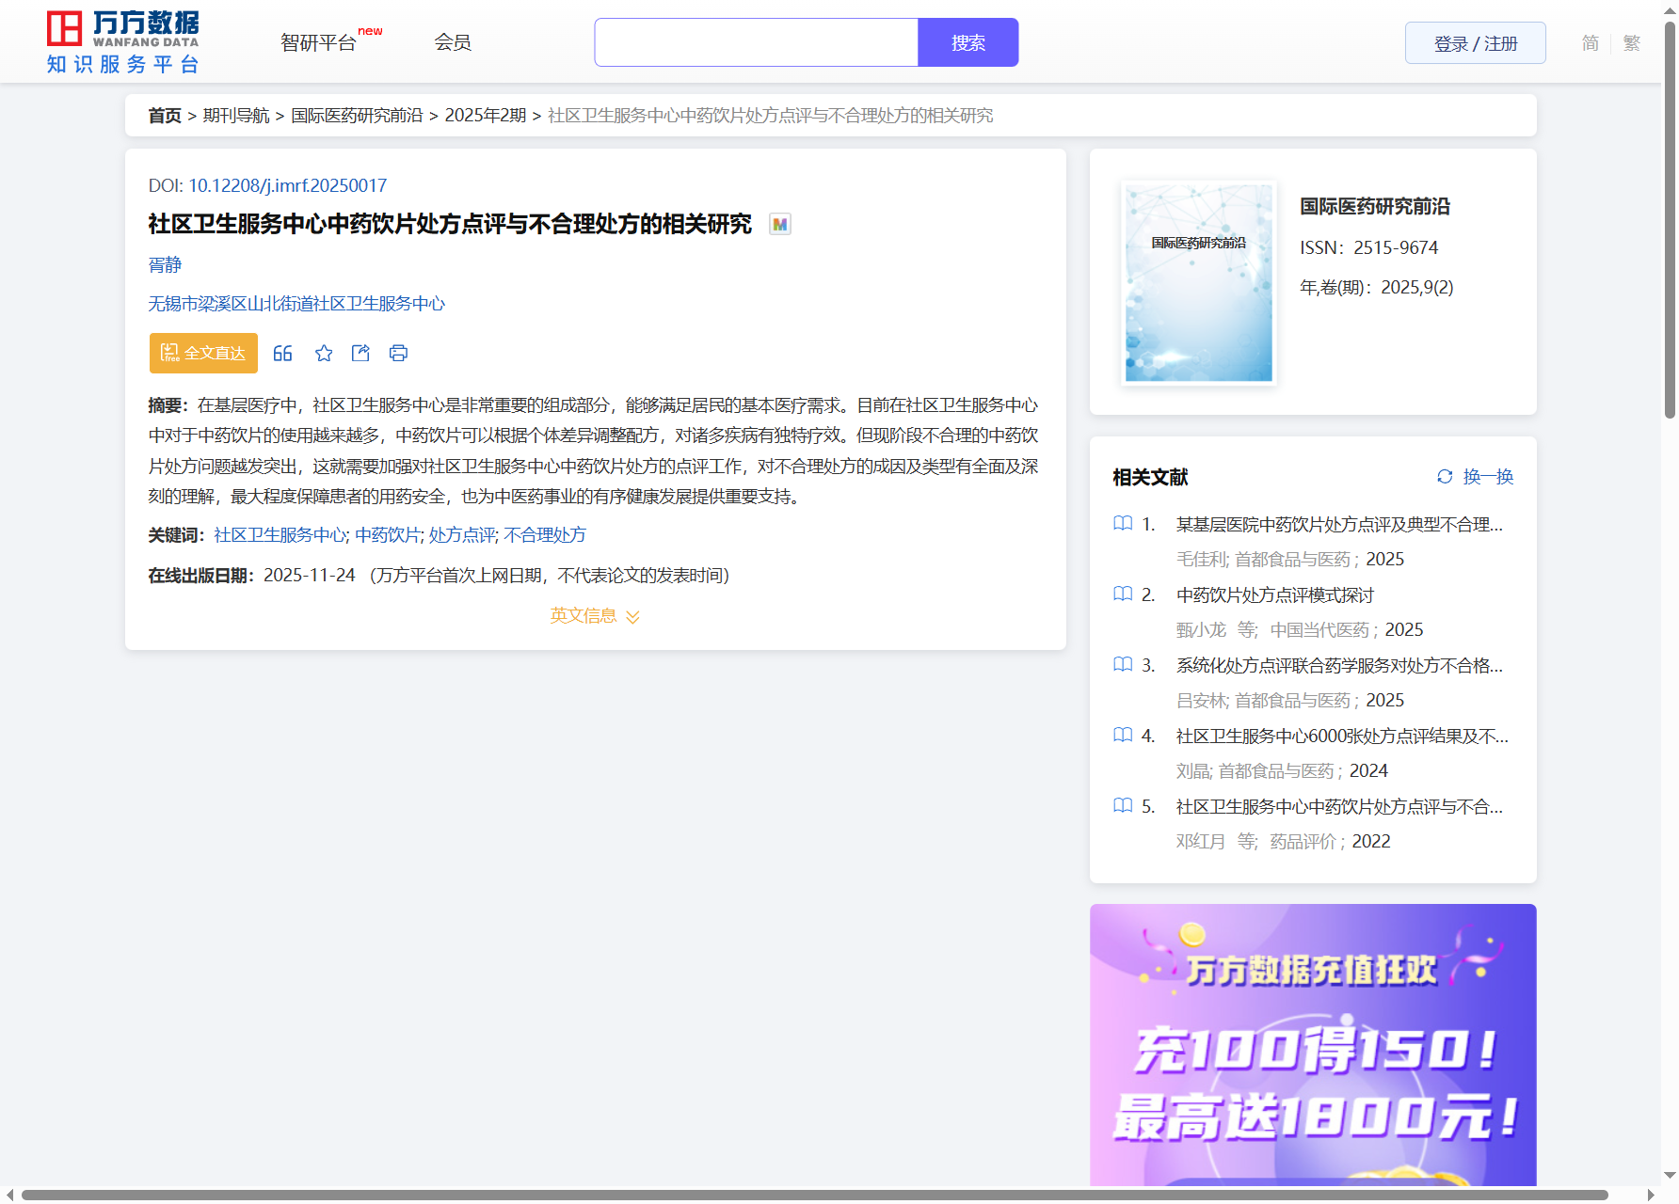This screenshot has height=1204, width=1679.
Task: Click the horizontal scrollbar at bottom
Action: click(x=814, y=1196)
